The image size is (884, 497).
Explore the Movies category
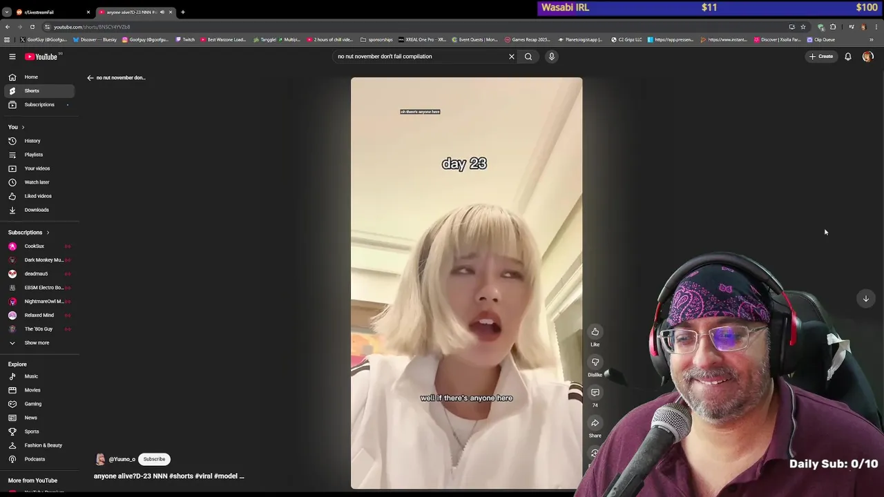click(39, 390)
